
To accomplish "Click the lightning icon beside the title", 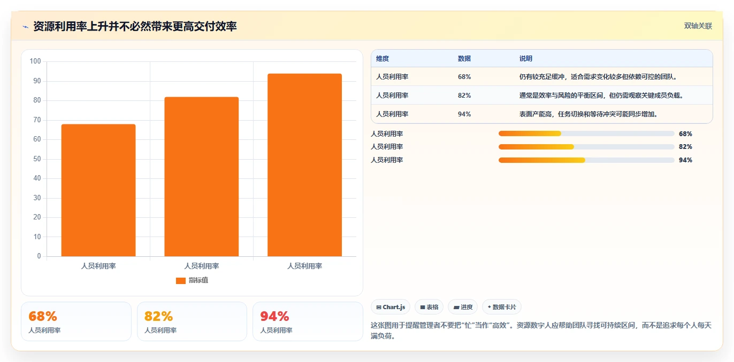I will coord(25,27).
